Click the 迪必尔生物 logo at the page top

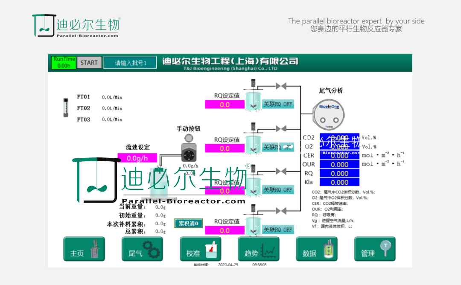pos(76,26)
